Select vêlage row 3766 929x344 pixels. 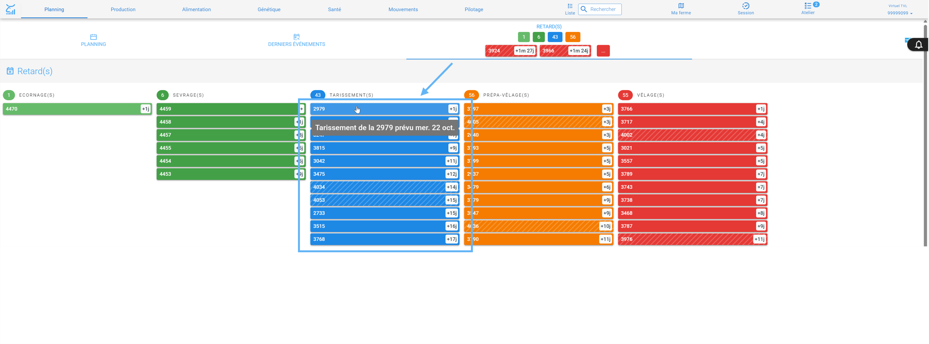click(x=693, y=109)
